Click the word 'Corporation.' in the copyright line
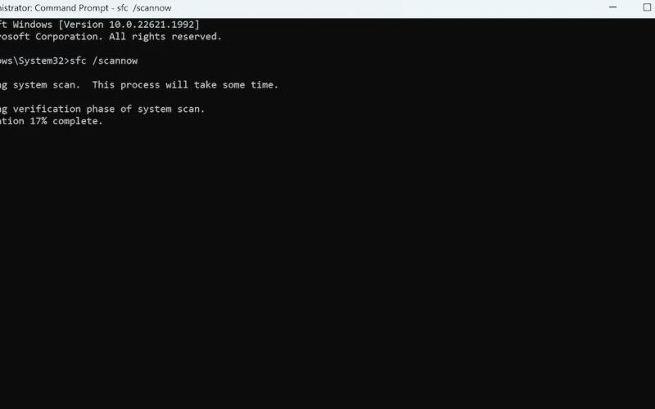Screen dimensions: 655x409 tap(69, 37)
